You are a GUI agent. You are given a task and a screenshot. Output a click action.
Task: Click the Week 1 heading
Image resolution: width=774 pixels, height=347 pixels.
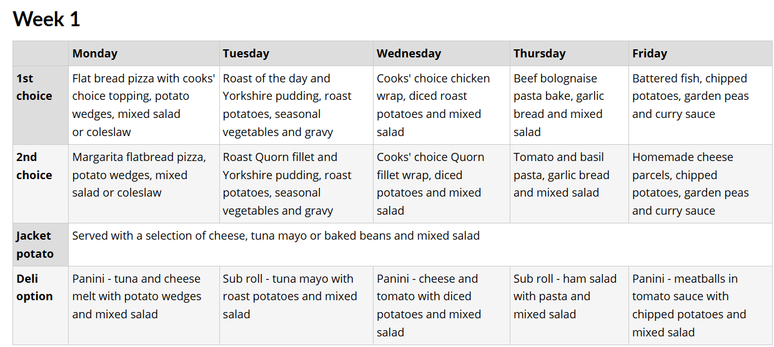(x=46, y=19)
